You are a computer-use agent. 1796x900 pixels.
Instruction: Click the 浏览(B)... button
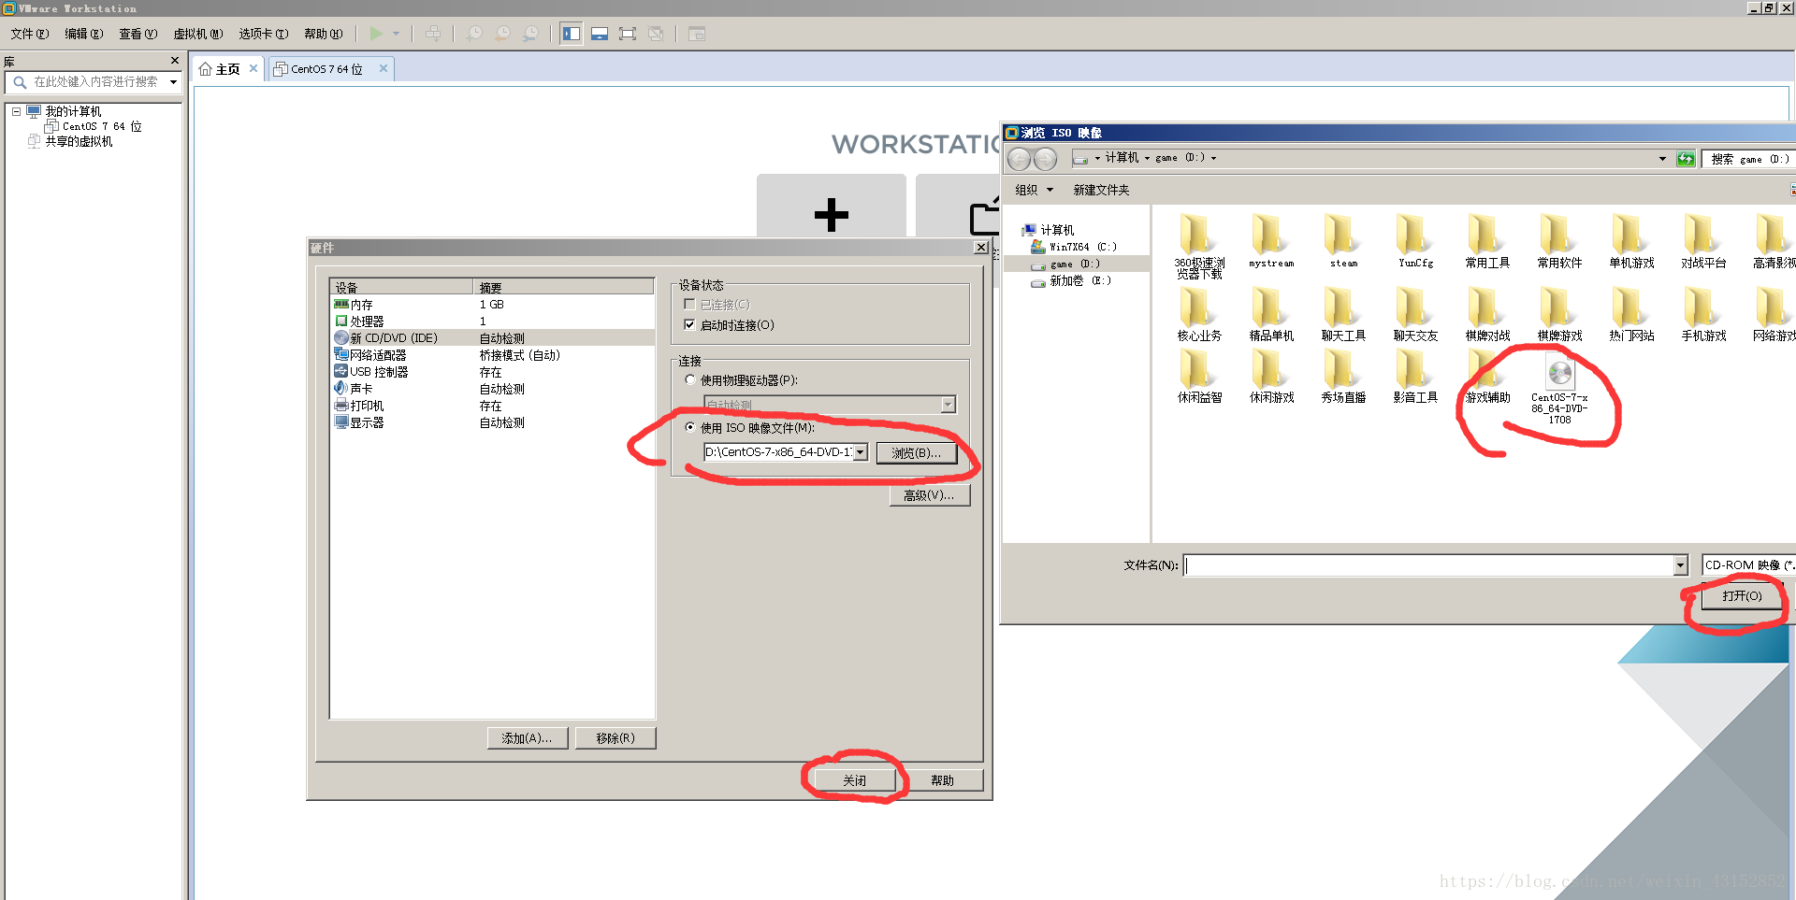pos(917,452)
